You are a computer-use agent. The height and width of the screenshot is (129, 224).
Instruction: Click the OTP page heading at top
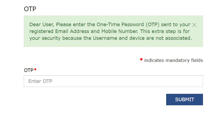30,9
